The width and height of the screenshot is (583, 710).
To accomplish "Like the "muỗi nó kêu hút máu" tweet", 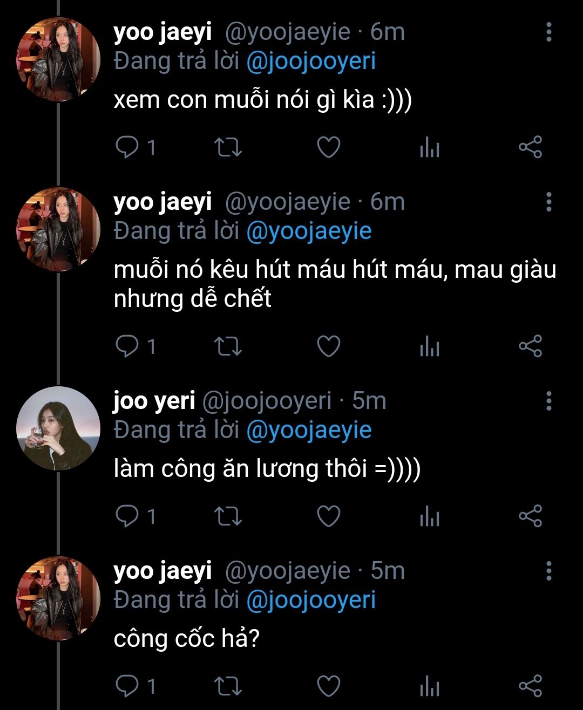I will click(x=328, y=346).
